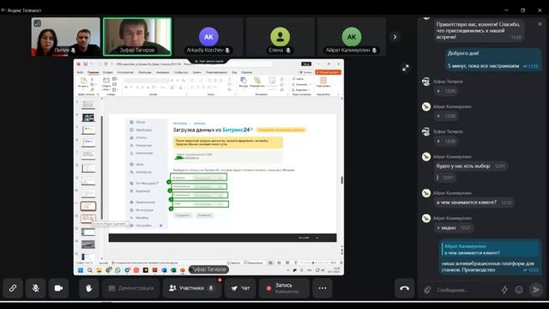549x309 pixels.
Task: Toggle the microphone mute button
Action: (36, 288)
